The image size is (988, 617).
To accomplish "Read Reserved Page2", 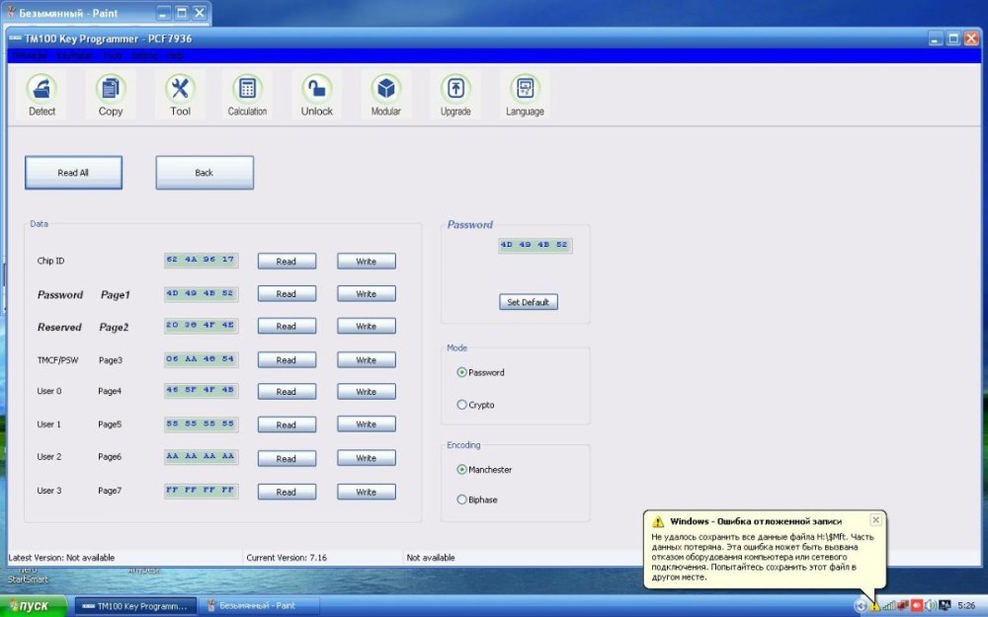I will [x=287, y=326].
